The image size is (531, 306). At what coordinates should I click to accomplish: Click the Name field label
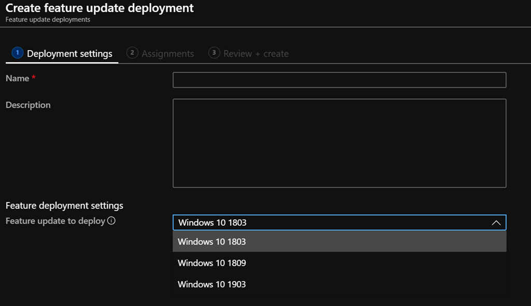17,78
